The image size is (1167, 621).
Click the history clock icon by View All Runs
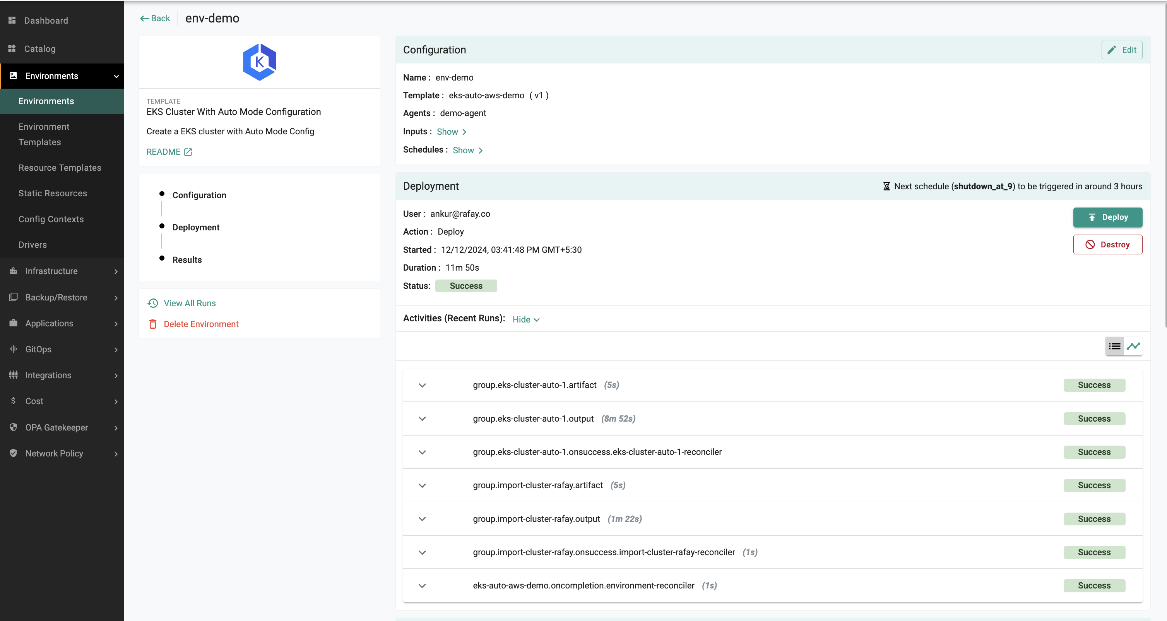(x=153, y=303)
